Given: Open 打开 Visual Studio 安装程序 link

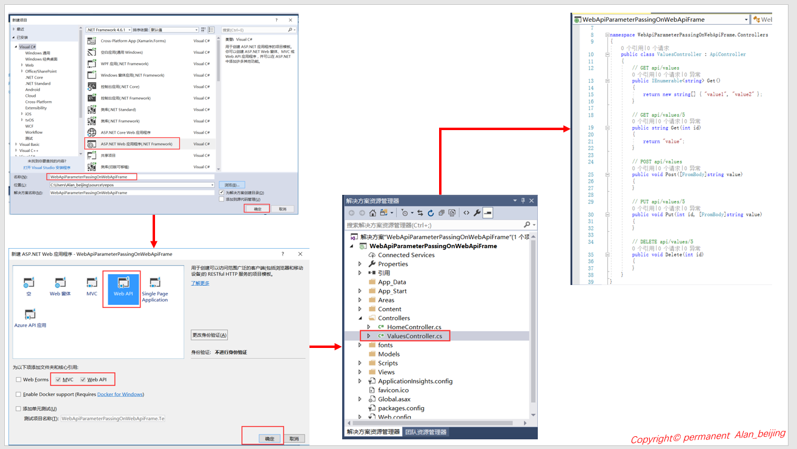Looking at the screenshot, I should click(x=47, y=168).
